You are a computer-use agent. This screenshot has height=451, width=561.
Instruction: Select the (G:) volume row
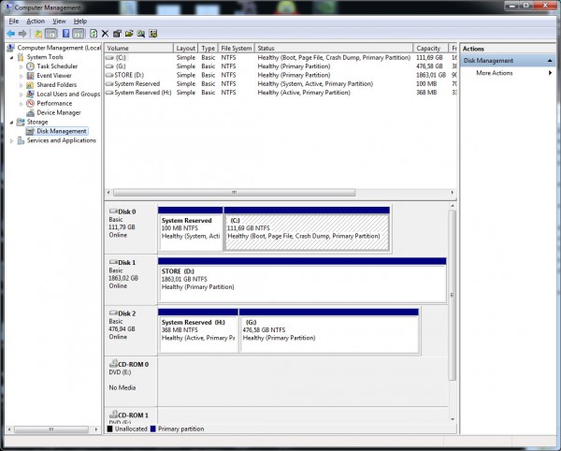click(280, 66)
